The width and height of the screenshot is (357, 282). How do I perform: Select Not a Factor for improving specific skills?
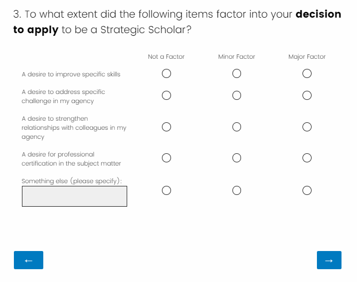click(166, 74)
